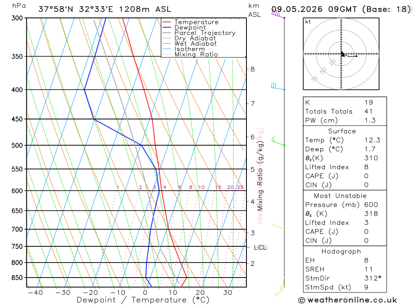The image size is (417, 305).
Task: Click the 550 hPa pressure label
Action: point(17,169)
